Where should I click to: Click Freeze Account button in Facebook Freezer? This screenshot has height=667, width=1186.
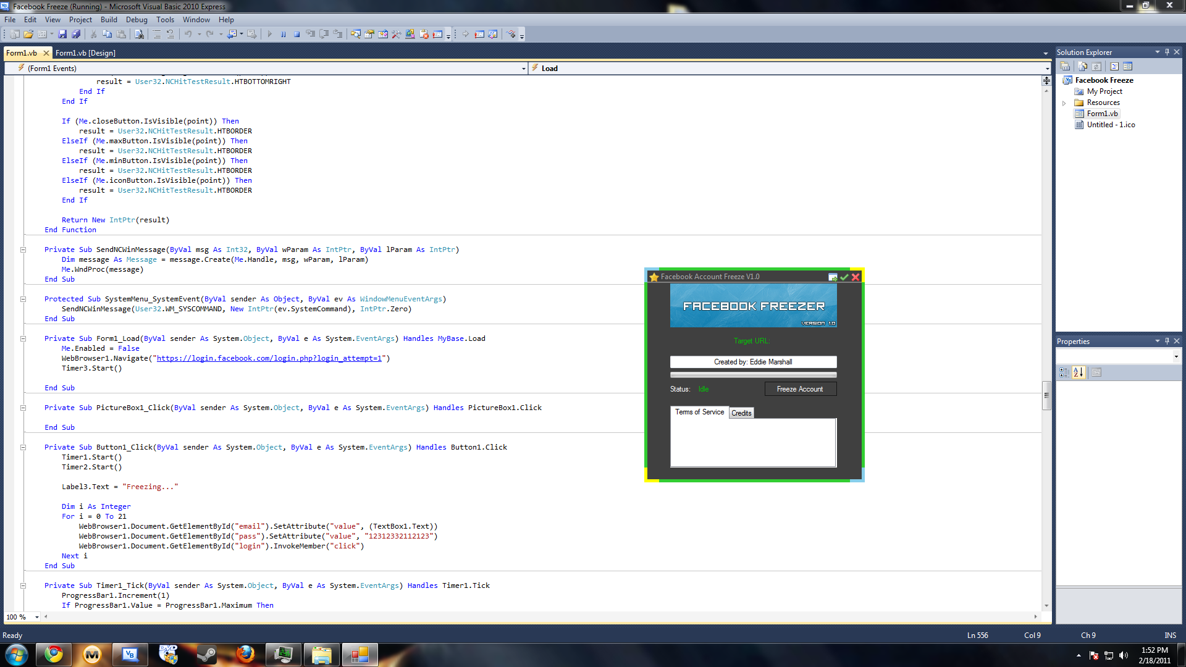(x=800, y=389)
